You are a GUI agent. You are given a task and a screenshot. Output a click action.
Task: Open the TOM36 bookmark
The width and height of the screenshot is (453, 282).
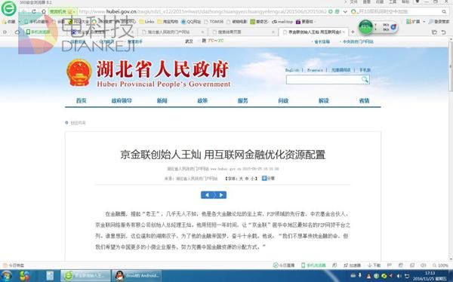tap(214, 22)
